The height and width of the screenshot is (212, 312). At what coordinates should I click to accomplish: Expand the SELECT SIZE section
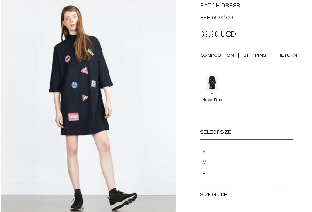point(216,132)
